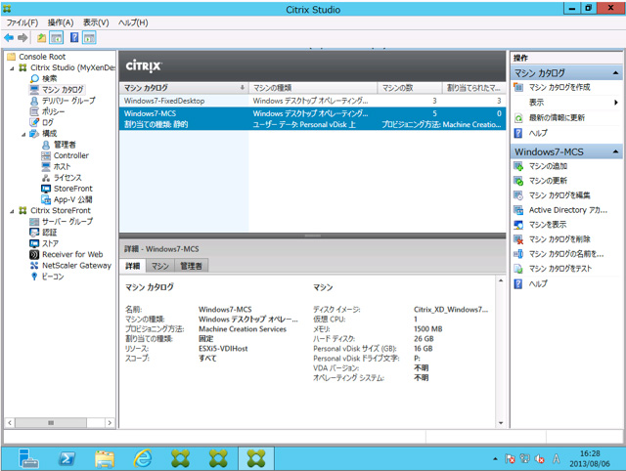Open PowerShell from the taskbar

pos(67,458)
